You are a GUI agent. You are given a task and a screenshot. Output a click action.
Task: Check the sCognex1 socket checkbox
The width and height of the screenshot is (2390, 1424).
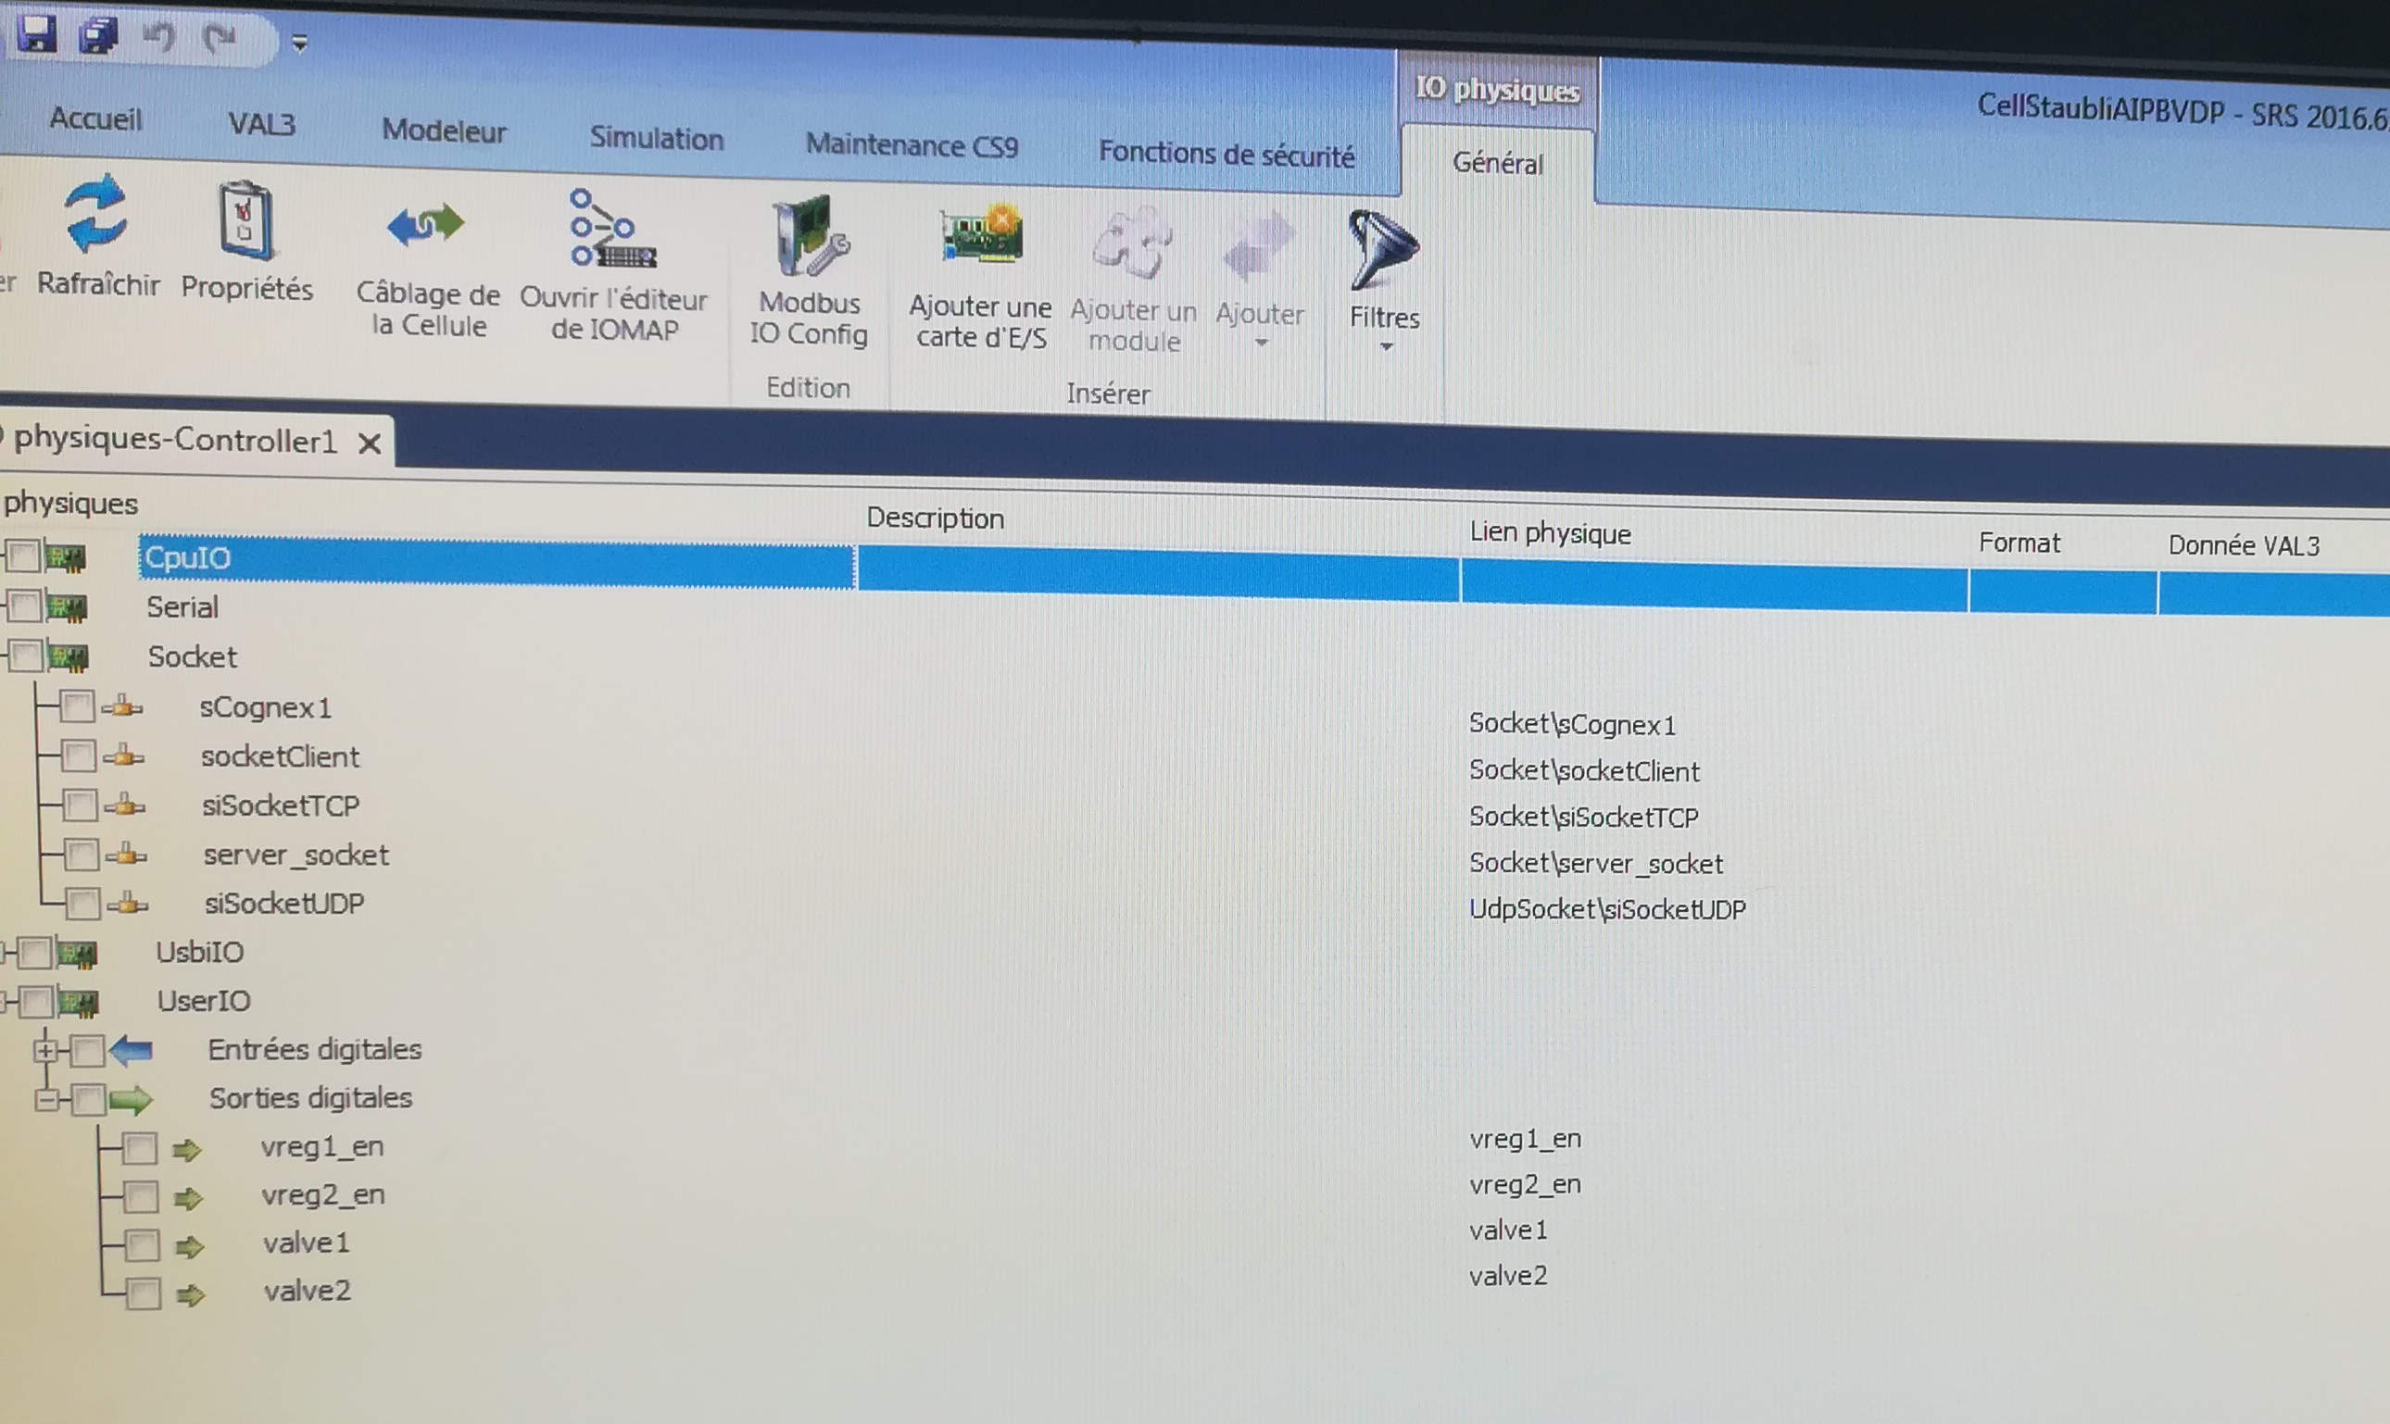(77, 707)
